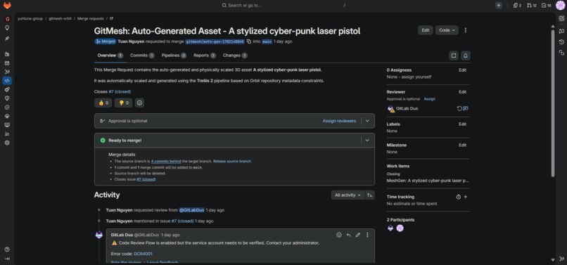Toggle the notifications bell icon
This screenshot has height=265, width=567.
pos(466,56)
